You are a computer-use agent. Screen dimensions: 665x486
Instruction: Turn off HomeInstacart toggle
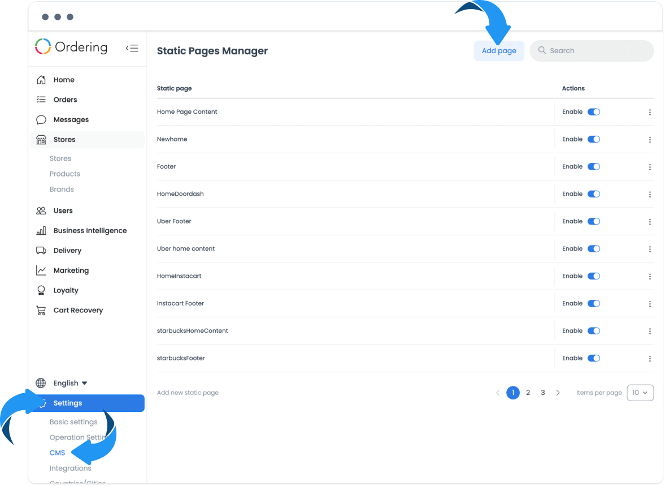pyautogui.click(x=594, y=276)
